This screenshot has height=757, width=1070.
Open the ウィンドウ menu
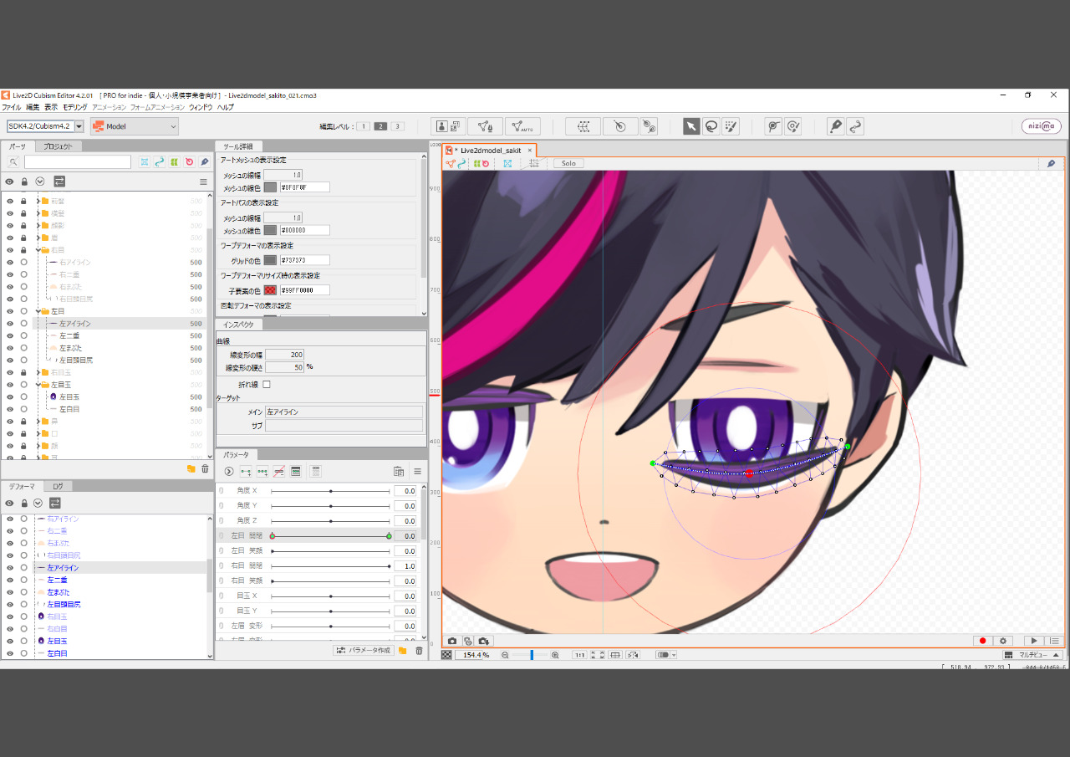tap(200, 107)
